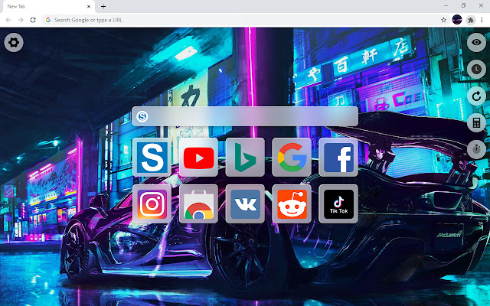Viewport: 490px width, 306px height.
Task: Click the Google icon in address bar
Action: 48,20
